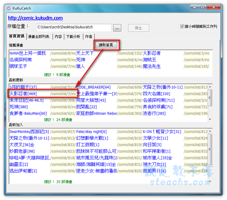
Task: Select 火影忍者 in recommended comics
Action: point(152,53)
